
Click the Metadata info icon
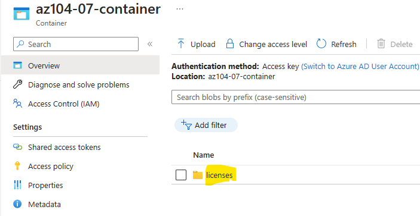point(17,204)
